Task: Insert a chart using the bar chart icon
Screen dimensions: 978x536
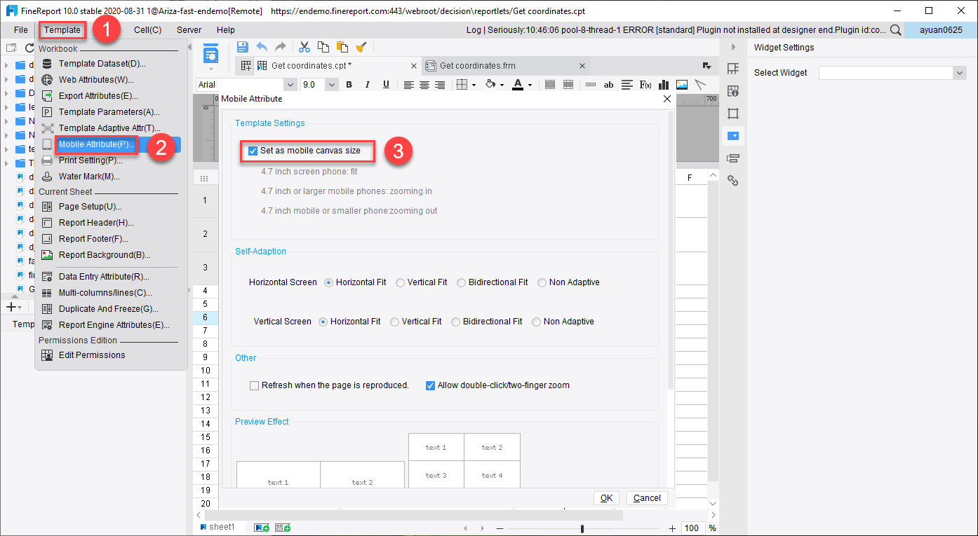Action: 664,85
